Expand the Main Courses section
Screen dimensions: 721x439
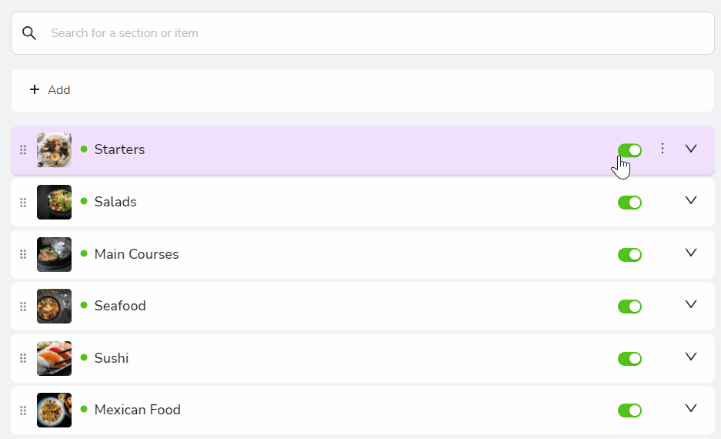pos(691,253)
